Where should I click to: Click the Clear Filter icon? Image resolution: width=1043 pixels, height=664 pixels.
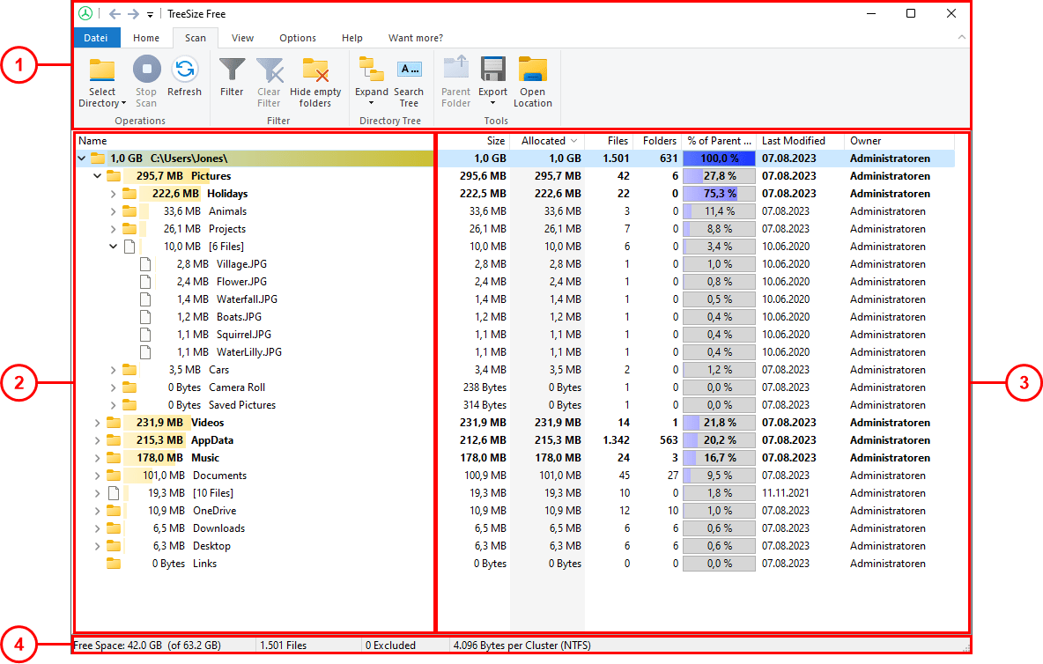click(x=270, y=69)
